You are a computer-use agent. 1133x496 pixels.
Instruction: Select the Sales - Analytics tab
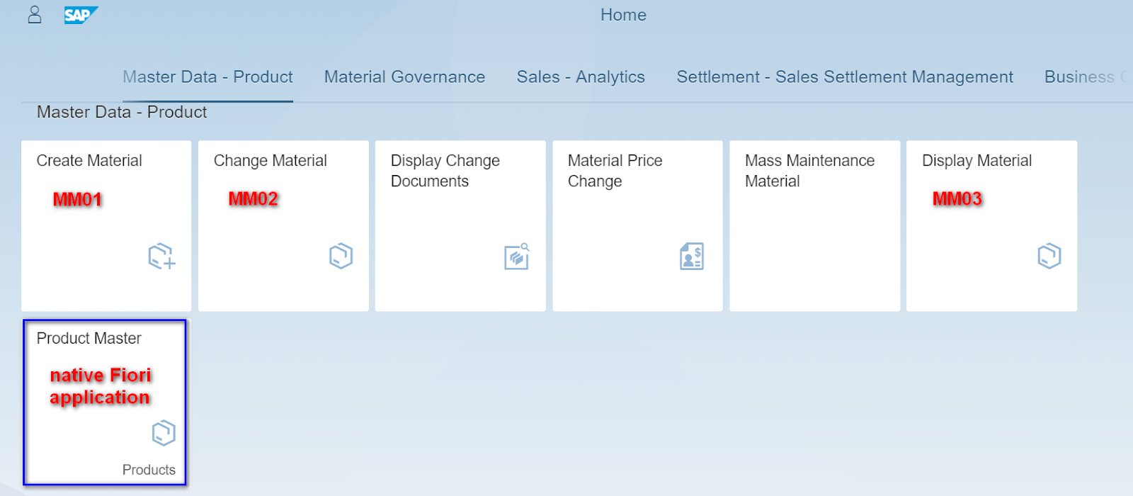click(581, 77)
